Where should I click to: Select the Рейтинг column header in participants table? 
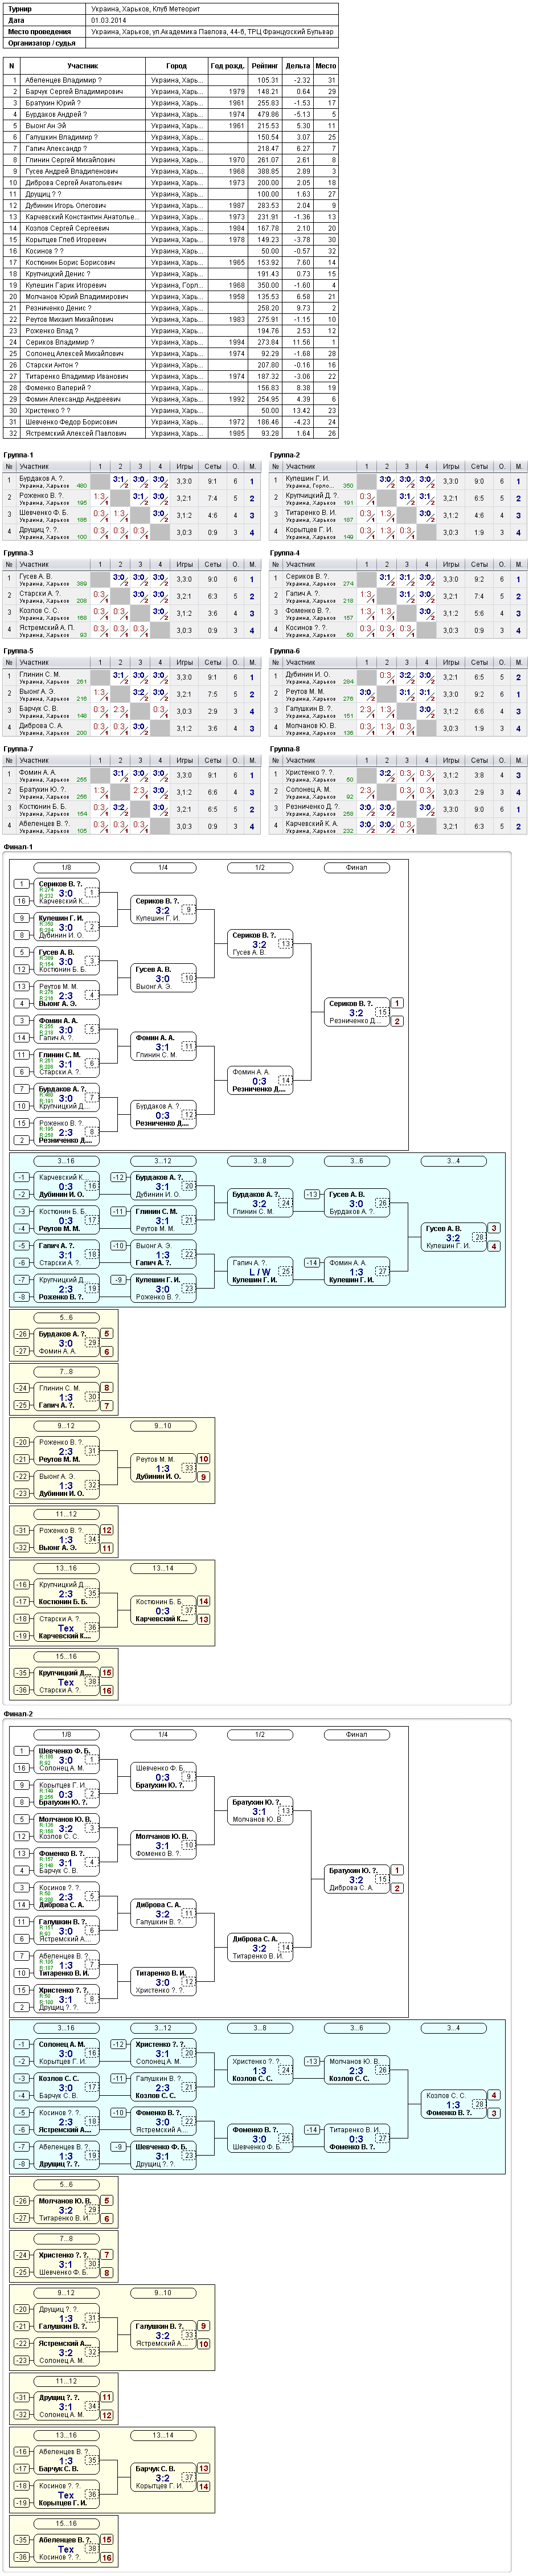pyautogui.click(x=265, y=66)
